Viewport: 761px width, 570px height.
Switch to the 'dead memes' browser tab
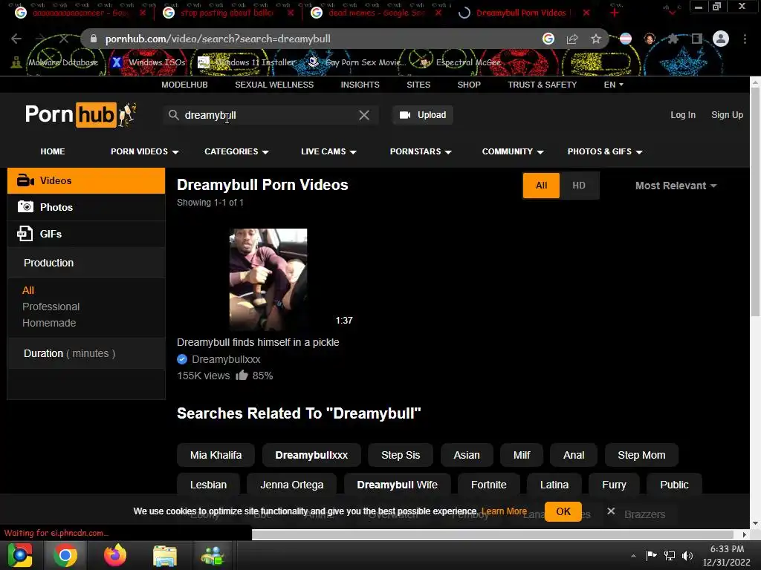(375, 13)
